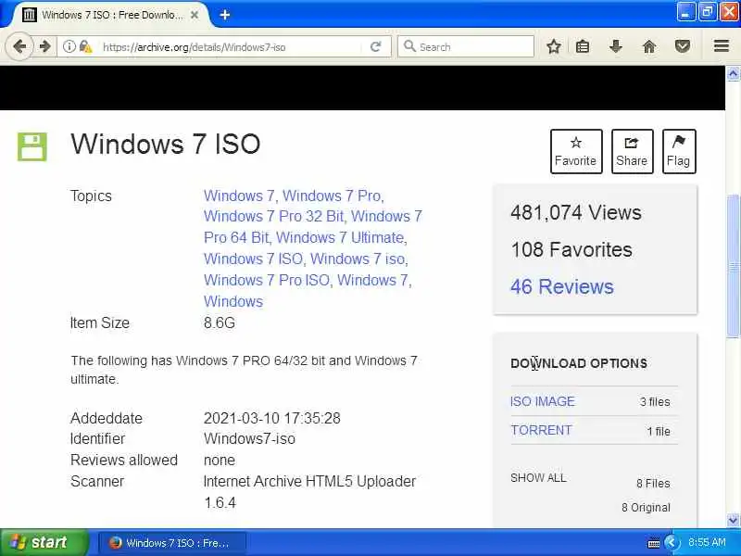Open the bookmarks list icon
Viewport: 741px width, 556px height.
583,46
